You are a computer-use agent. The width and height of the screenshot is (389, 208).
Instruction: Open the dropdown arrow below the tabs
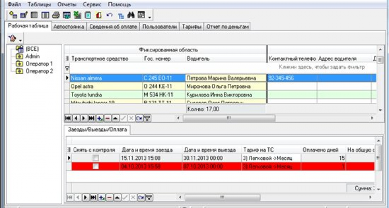pyautogui.click(x=20, y=40)
